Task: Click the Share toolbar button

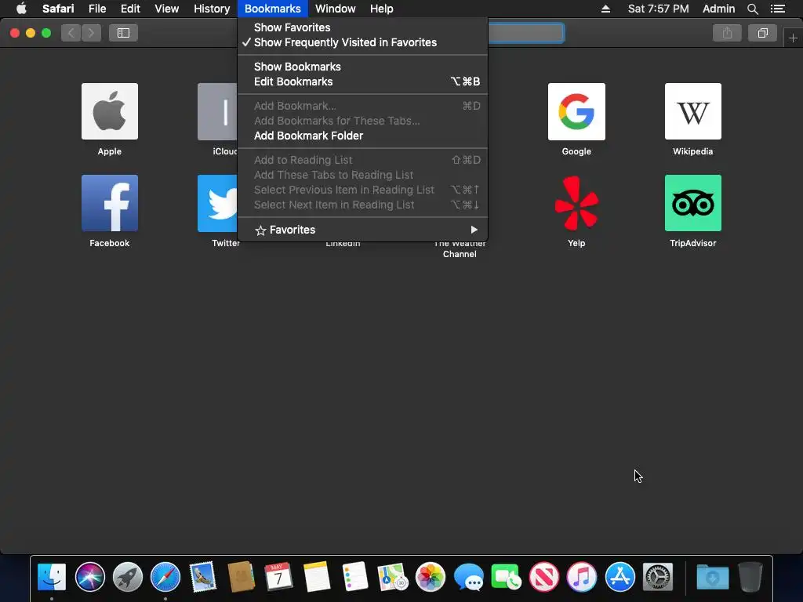Action: [727, 33]
